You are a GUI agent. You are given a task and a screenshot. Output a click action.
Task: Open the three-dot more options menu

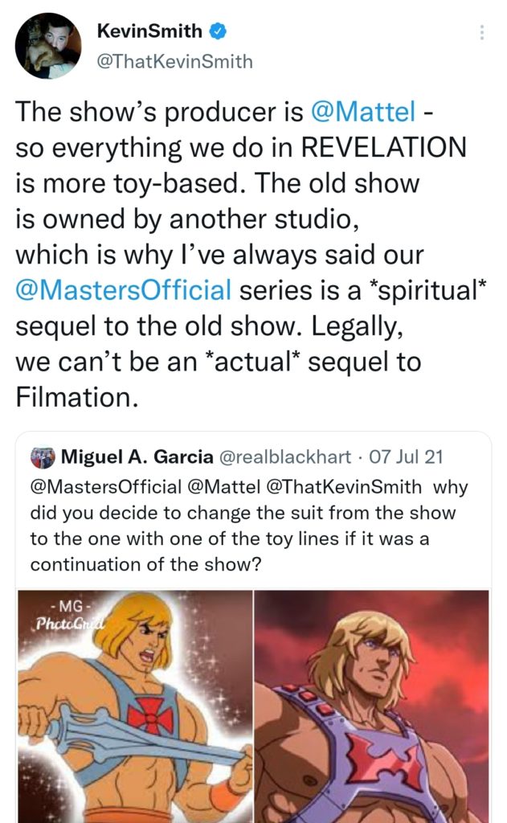click(x=481, y=33)
